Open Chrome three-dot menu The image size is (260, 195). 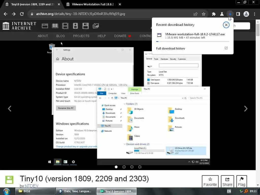254,14
